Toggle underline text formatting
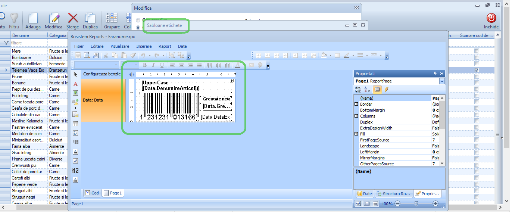512x212 pixels. point(162,65)
